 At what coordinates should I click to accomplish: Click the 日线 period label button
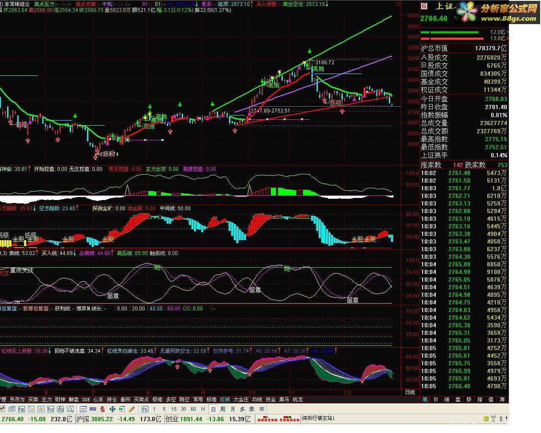click(x=410, y=392)
